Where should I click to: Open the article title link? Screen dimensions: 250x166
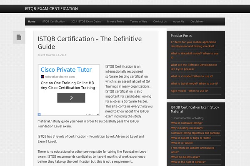(x=90, y=43)
